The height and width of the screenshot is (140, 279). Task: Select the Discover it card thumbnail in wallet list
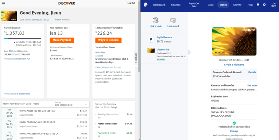click(x=151, y=51)
